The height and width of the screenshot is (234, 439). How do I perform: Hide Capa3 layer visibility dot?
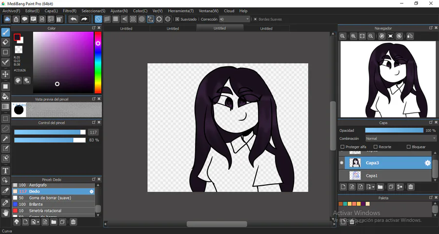[341, 163]
